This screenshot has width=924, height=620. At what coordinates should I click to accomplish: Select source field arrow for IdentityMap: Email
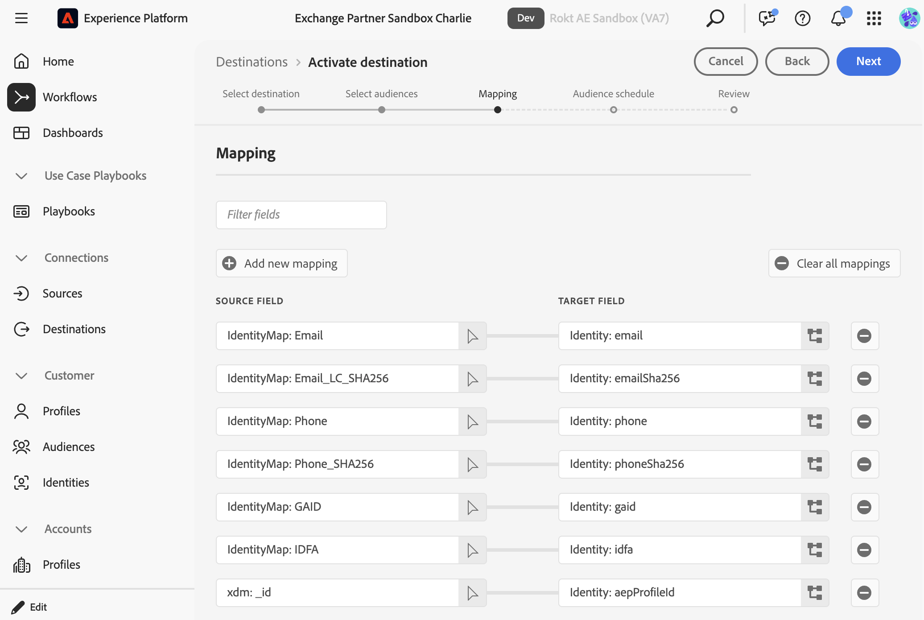[472, 336]
